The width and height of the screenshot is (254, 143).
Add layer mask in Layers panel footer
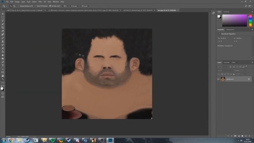point(235,136)
